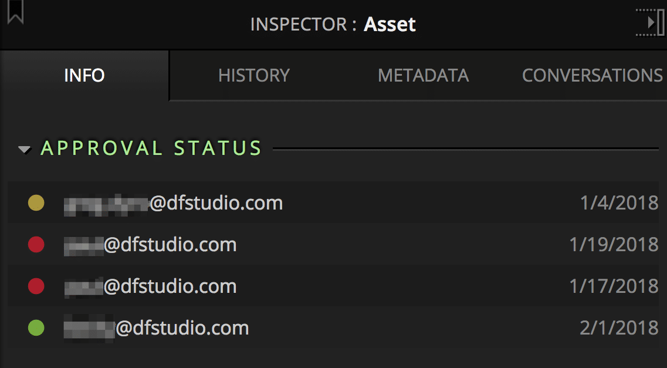Click the bookmark icon in the inspector header
This screenshot has height=368, width=667.
point(15,12)
